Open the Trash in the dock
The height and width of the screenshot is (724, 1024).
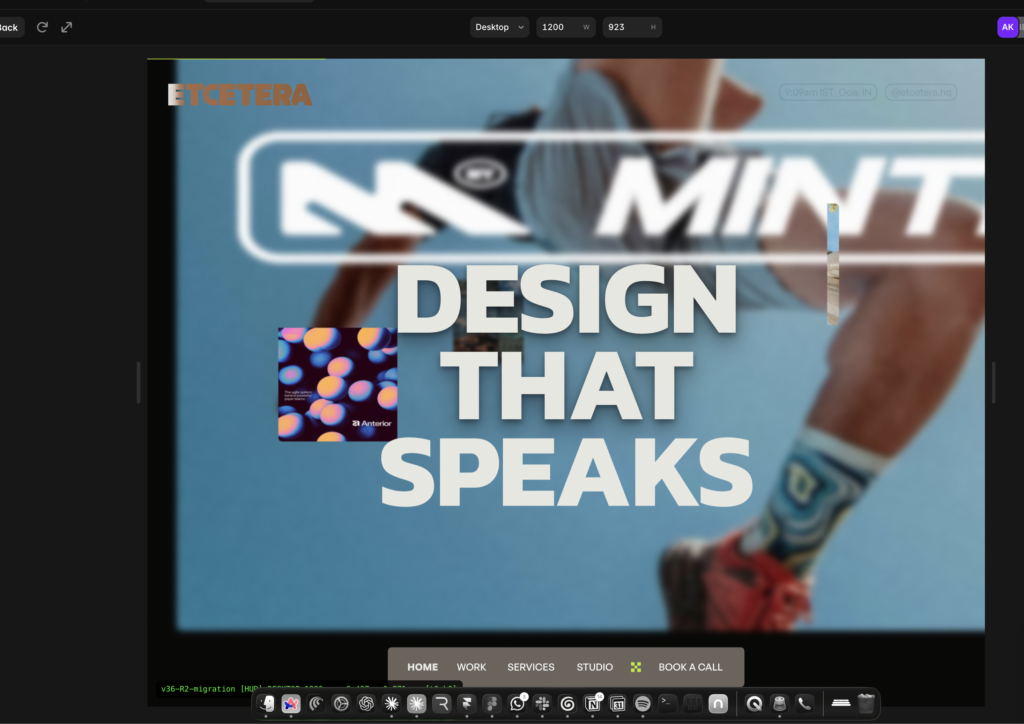click(866, 703)
